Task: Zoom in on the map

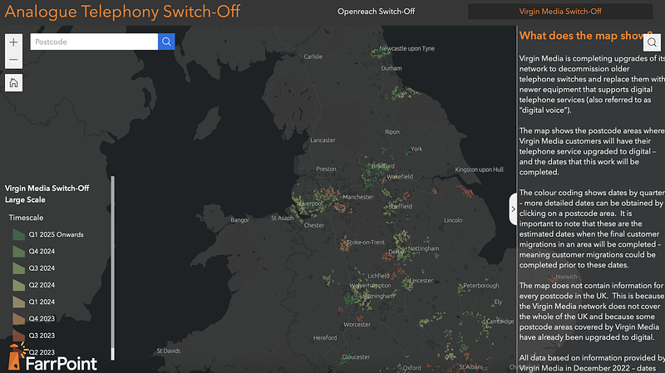Action: coord(13,42)
